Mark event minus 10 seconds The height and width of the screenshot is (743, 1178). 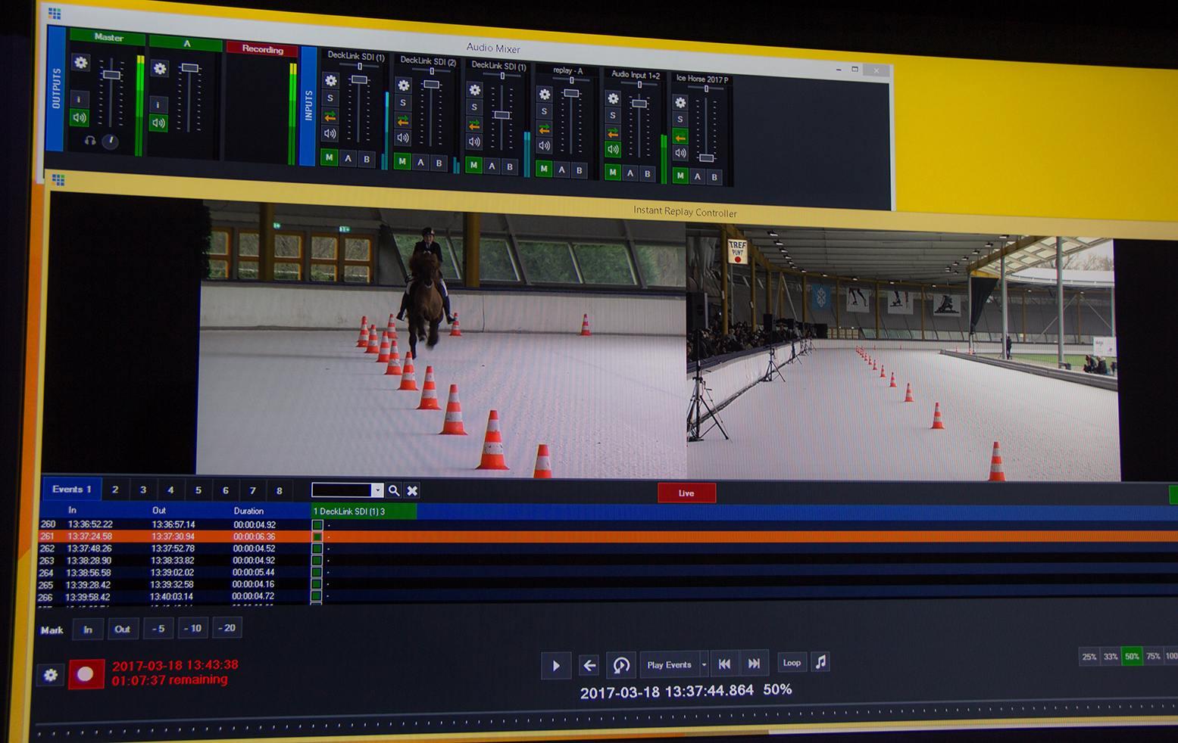[x=192, y=628]
